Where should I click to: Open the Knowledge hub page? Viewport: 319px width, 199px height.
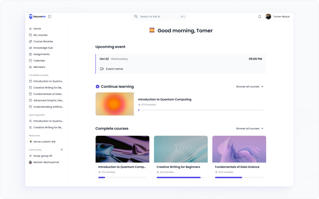coord(43,48)
